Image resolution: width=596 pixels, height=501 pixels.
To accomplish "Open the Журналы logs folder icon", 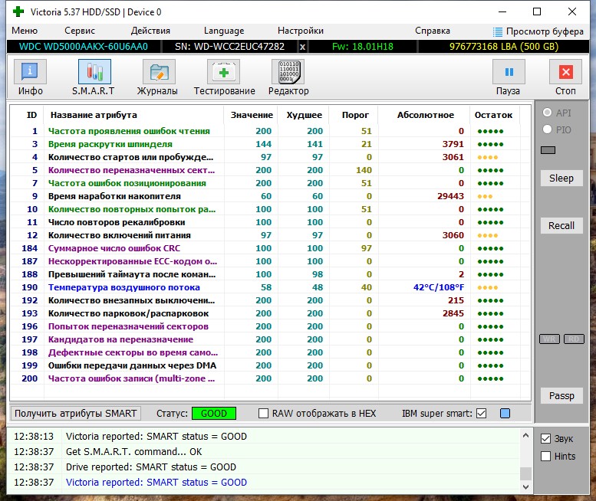I will 159,71.
